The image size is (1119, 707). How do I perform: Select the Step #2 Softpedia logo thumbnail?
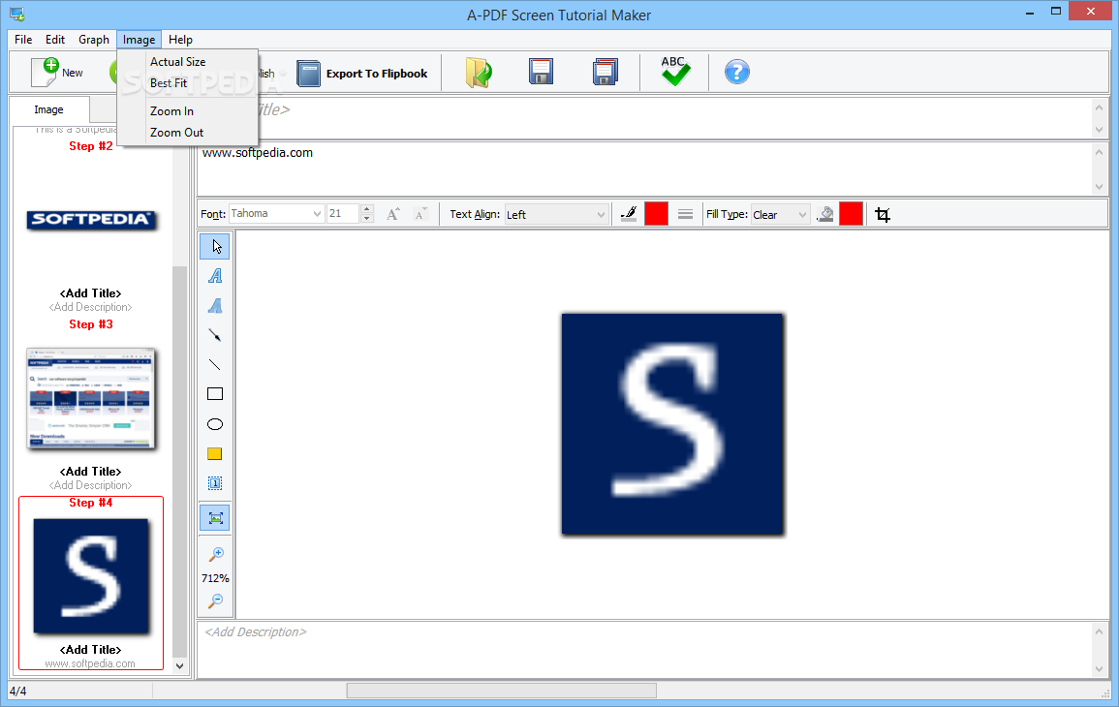click(x=91, y=220)
